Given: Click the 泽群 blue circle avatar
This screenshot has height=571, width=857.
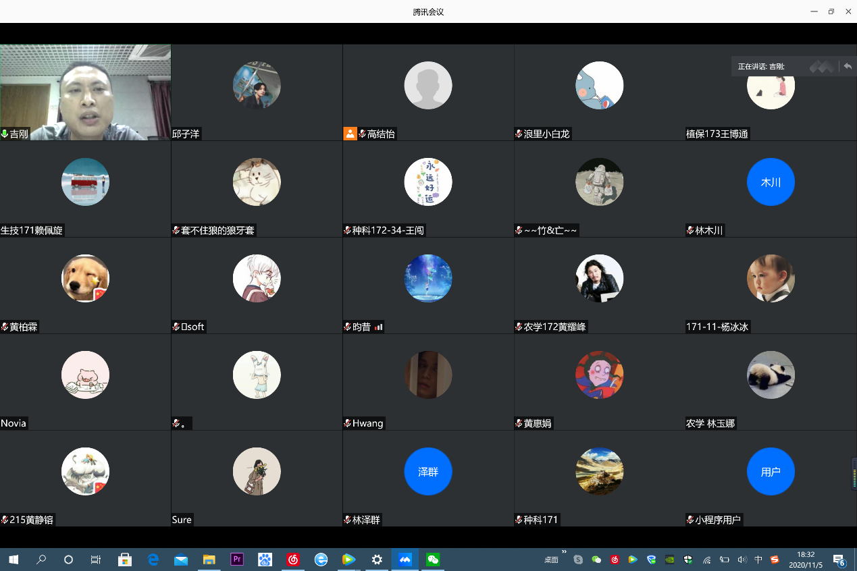Looking at the screenshot, I should coord(427,472).
